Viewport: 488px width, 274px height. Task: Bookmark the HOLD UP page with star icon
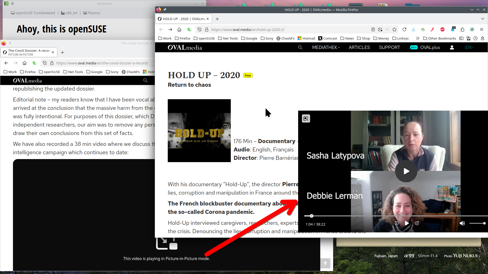coord(394,29)
